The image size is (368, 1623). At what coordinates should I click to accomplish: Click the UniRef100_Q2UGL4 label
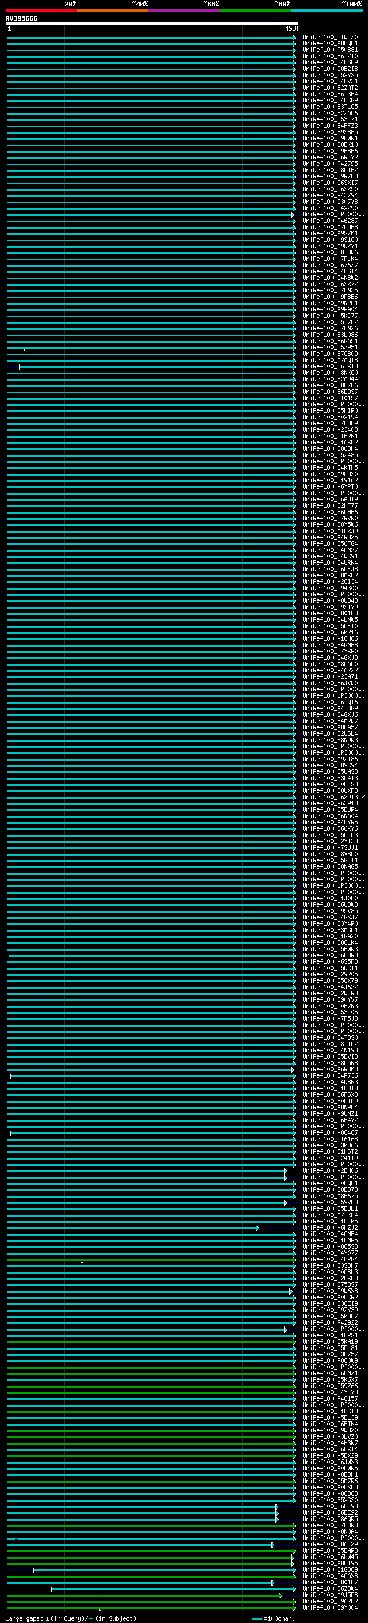click(x=329, y=734)
